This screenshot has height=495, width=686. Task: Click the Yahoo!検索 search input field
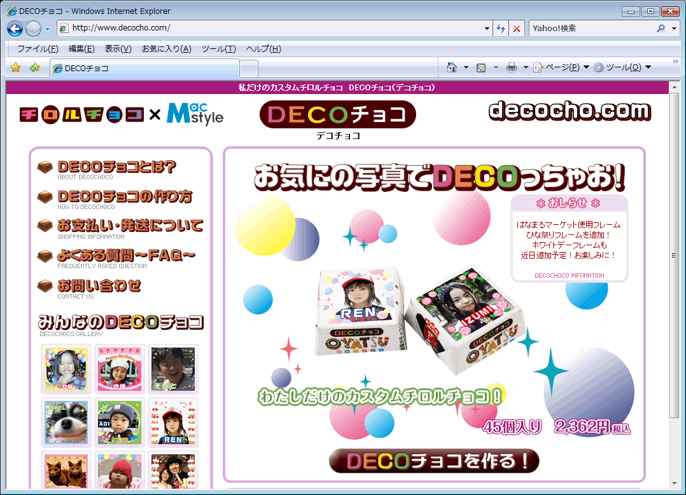click(x=591, y=29)
